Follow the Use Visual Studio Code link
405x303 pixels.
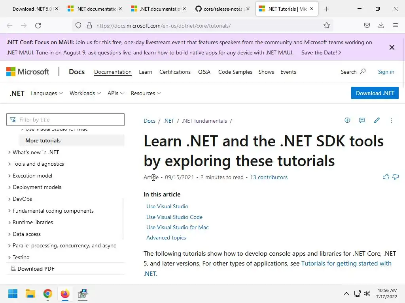tap(174, 217)
